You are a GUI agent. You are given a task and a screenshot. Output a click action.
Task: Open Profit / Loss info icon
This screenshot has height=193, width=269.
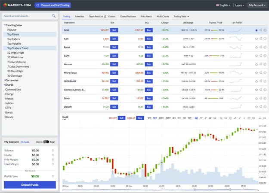pos(53,176)
